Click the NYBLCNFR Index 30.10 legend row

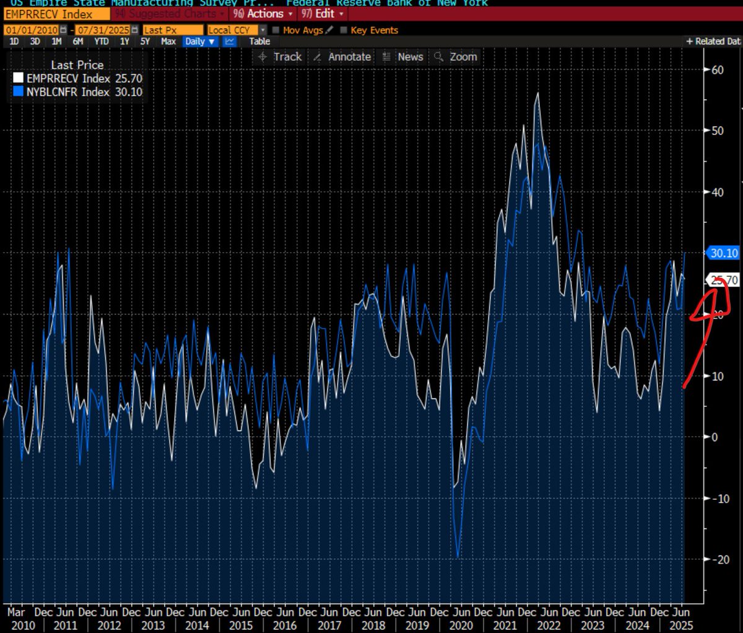(78, 92)
